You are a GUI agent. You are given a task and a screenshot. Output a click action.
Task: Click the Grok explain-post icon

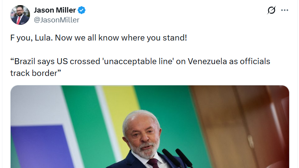click(271, 11)
